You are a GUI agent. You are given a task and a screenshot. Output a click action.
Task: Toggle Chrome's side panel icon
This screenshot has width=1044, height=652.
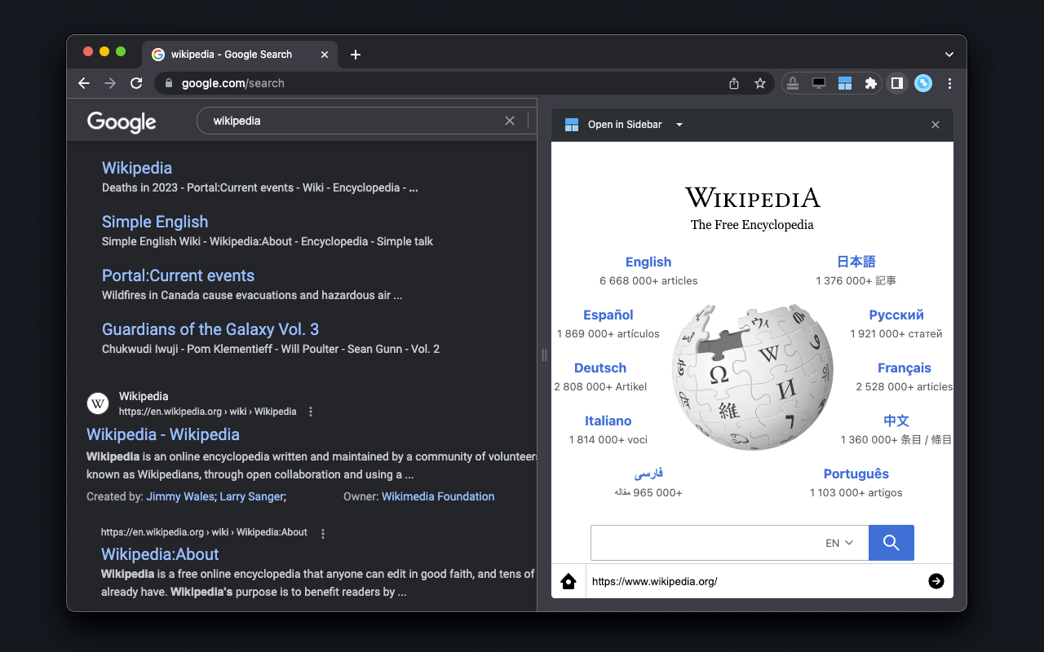pos(896,83)
